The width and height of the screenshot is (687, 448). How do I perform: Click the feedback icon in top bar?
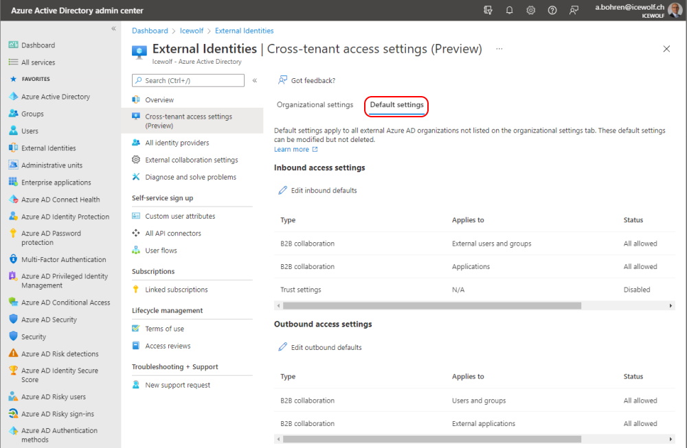click(x=574, y=10)
